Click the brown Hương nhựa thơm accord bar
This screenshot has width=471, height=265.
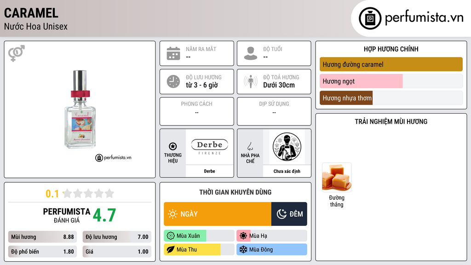[x=346, y=98]
